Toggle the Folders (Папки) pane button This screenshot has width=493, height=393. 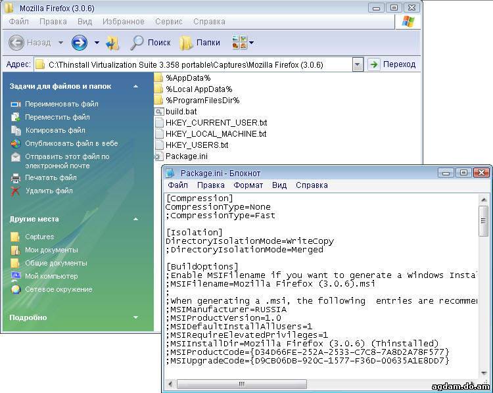[x=200, y=43]
